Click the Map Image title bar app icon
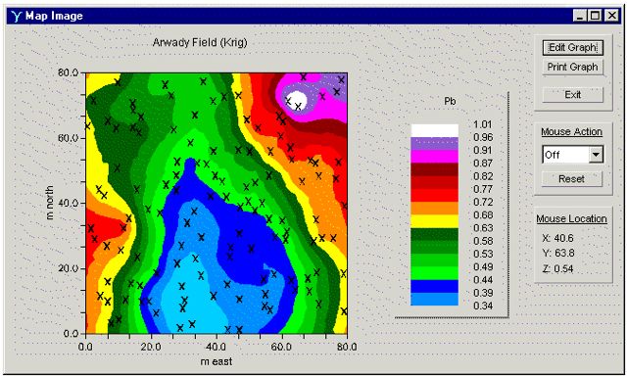 (x=17, y=16)
